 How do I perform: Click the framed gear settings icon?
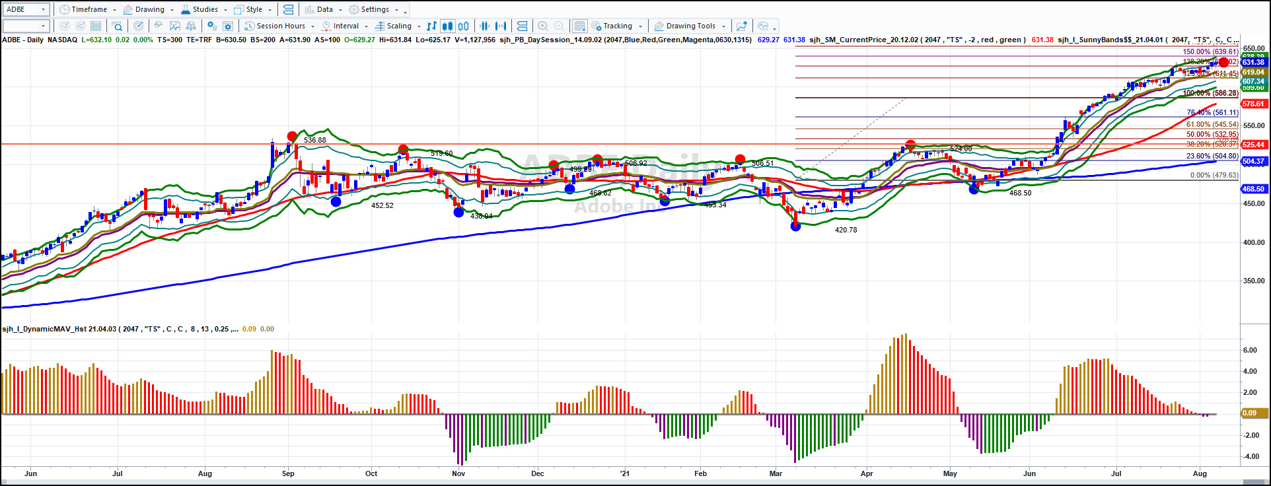pos(228,26)
